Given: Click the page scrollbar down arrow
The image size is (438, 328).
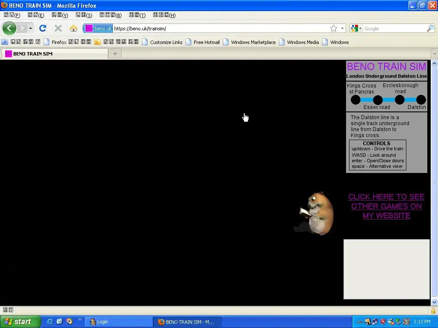Looking at the screenshot, I should pos(434,302).
